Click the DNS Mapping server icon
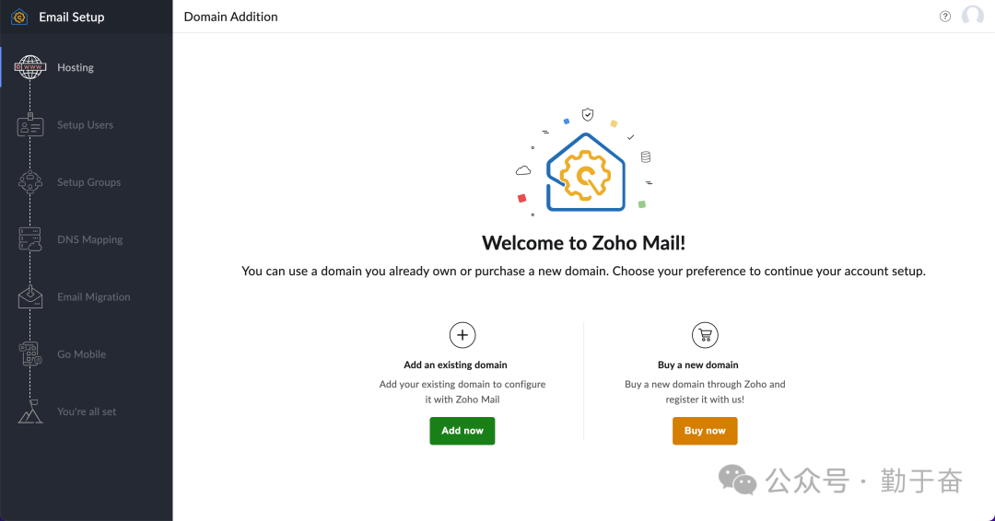The height and width of the screenshot is (521, 995). (30, 239)
